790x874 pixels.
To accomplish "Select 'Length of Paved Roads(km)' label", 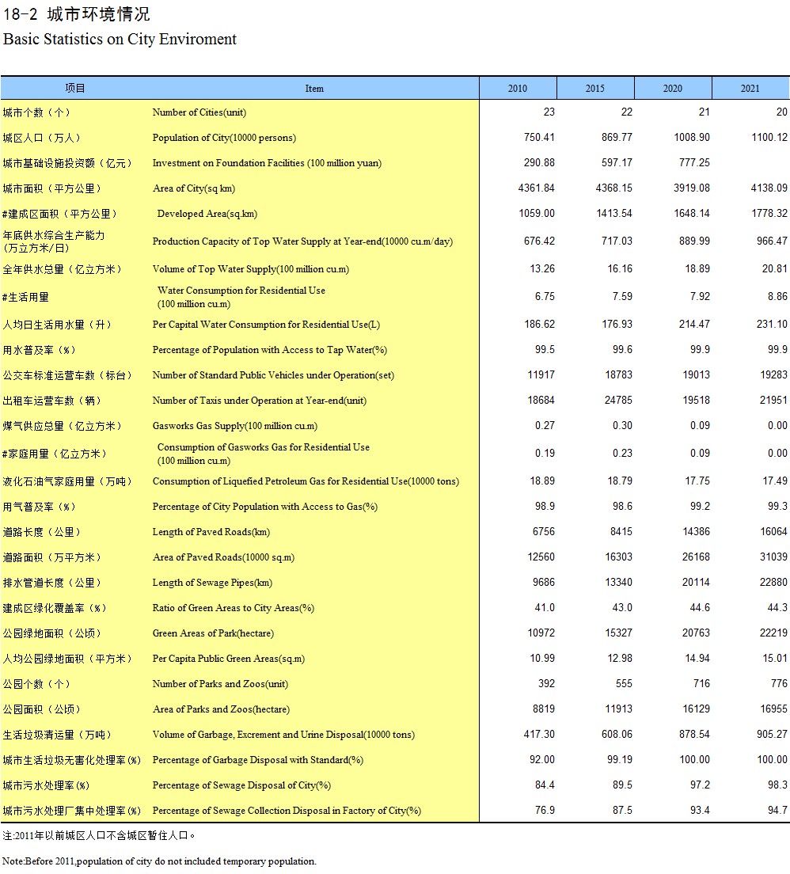I will click(x=211, y=532).
